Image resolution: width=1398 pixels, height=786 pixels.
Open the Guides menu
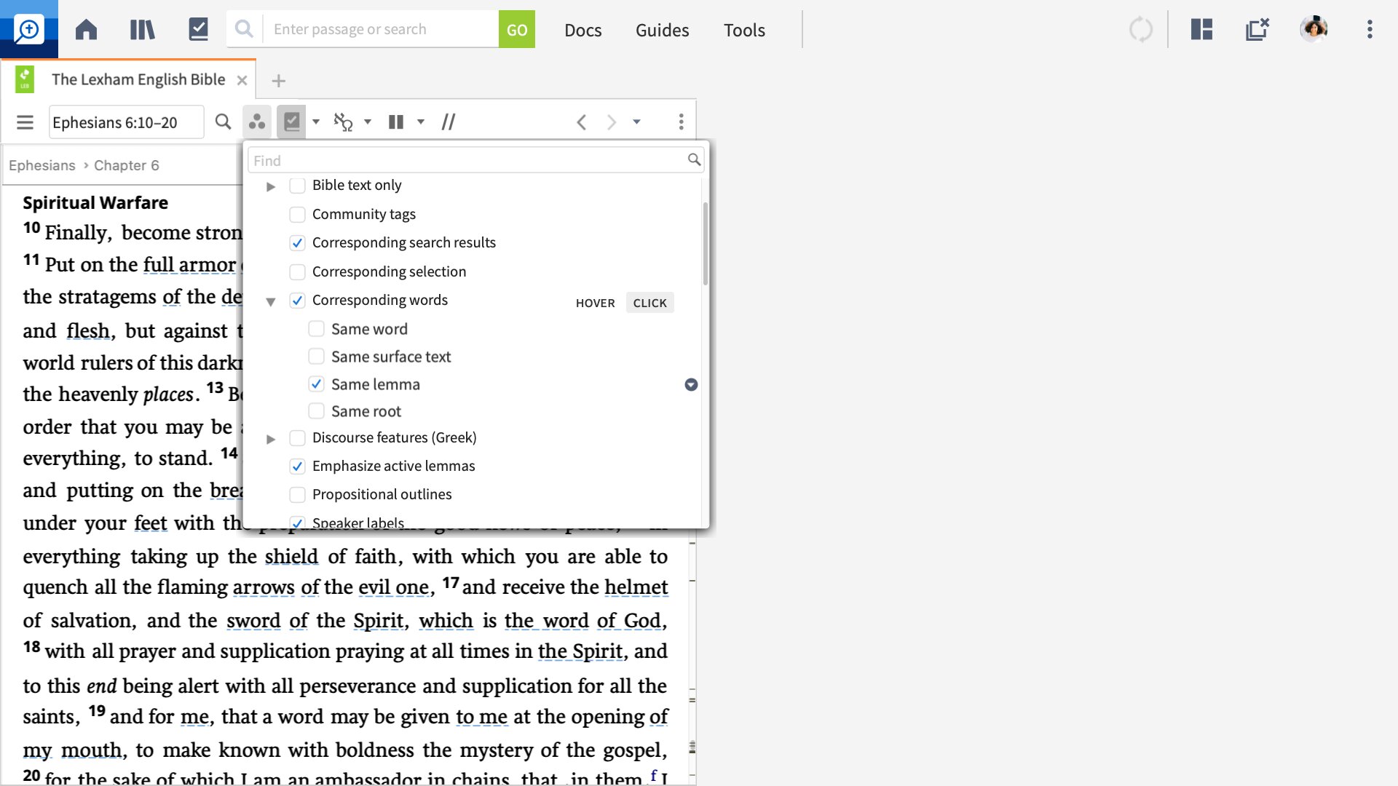[661, 30]
